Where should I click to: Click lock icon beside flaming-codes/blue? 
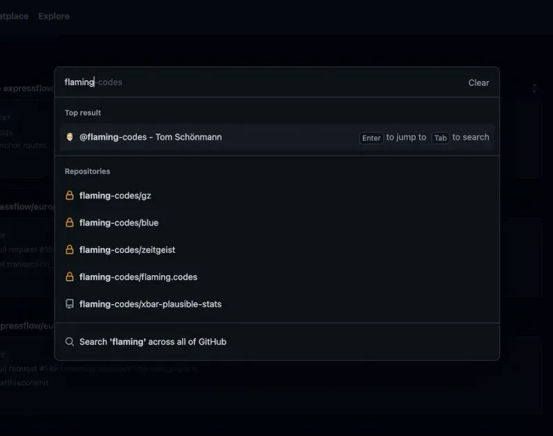pyautogui.click(x=70, y=222)
